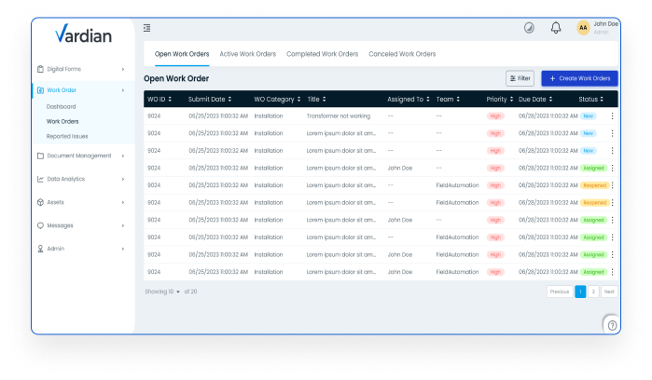Image resolution: width=652 pixels, height=380 pixels.
Task: Switch to Canceled Work Orders tab
Action: (x=402, y=54)
